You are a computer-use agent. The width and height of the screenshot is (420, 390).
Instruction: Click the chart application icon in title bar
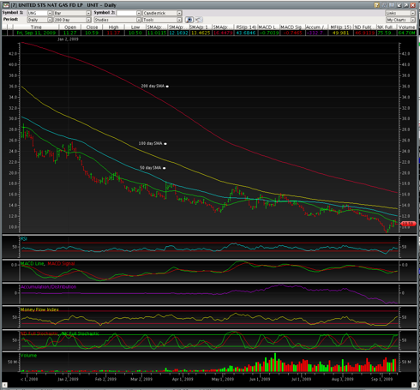(x=6, y=5)
